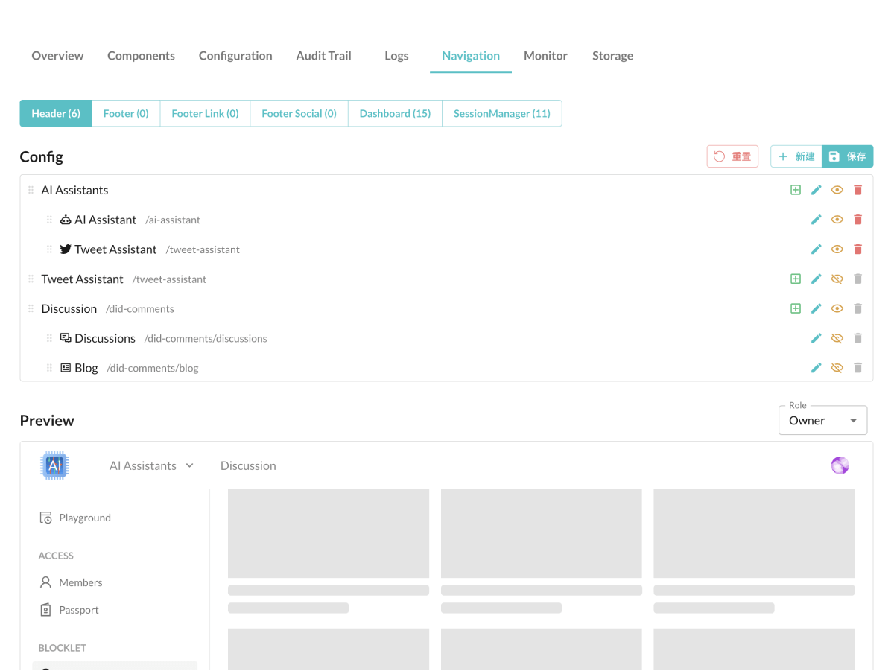This screenshot has width=894, height=671.
Task: Expand the AI Assistants preview dropdown
Action: click(191, 465)
